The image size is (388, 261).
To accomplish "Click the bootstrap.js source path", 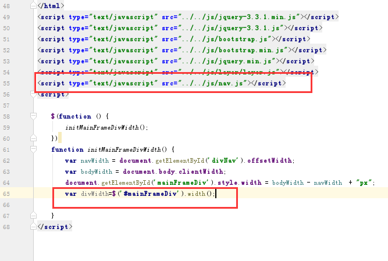I will [225, 39].
